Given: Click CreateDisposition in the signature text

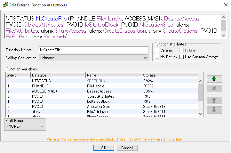Looking at the screenshot, I should click(x=124, y=31).
